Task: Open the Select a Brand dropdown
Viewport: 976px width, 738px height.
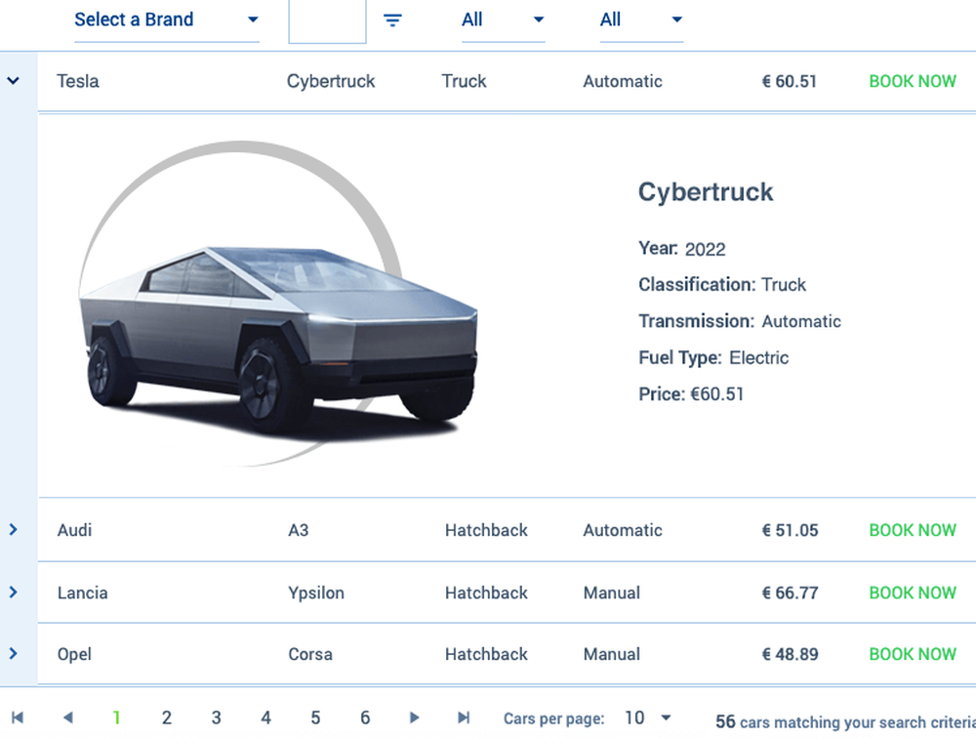Action: (166, 20)
